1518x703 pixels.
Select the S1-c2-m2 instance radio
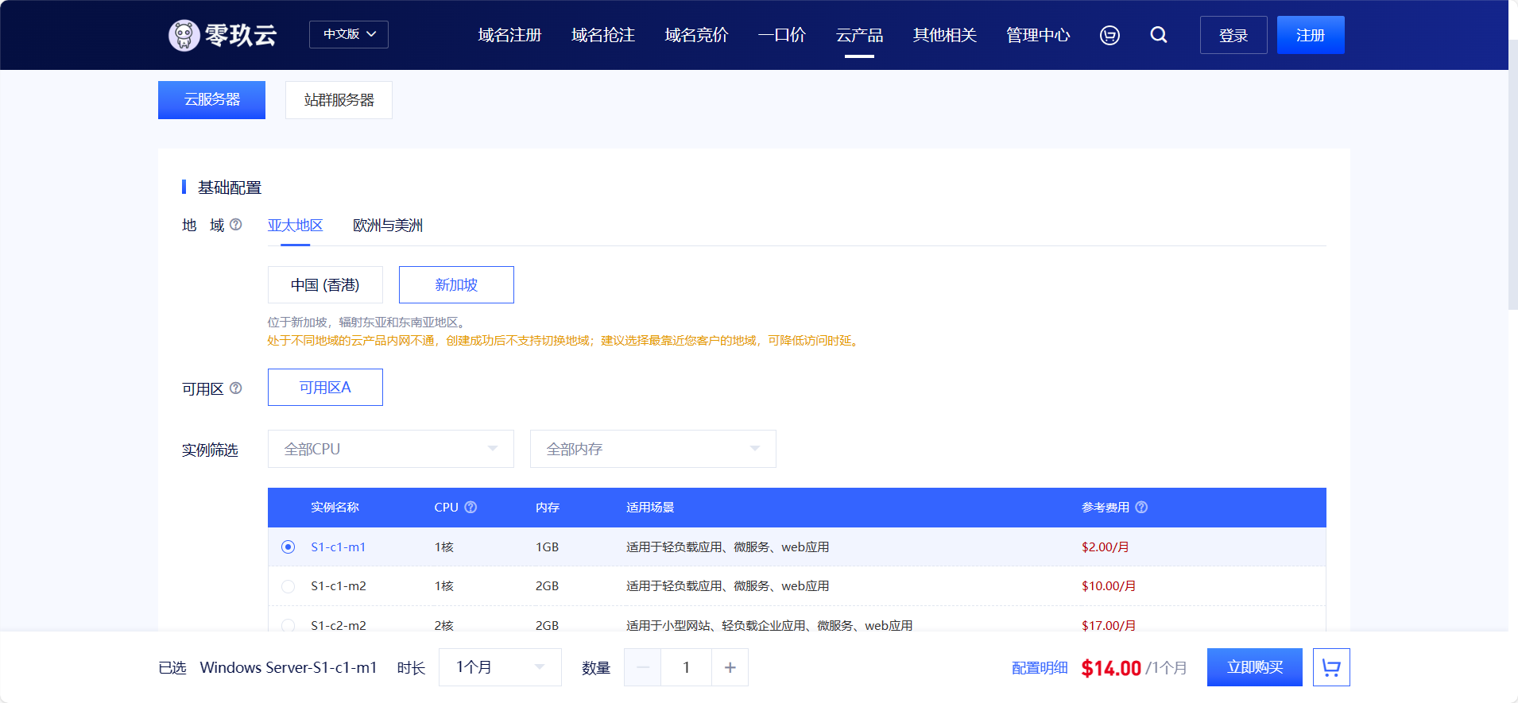click(x=288, y=625)
